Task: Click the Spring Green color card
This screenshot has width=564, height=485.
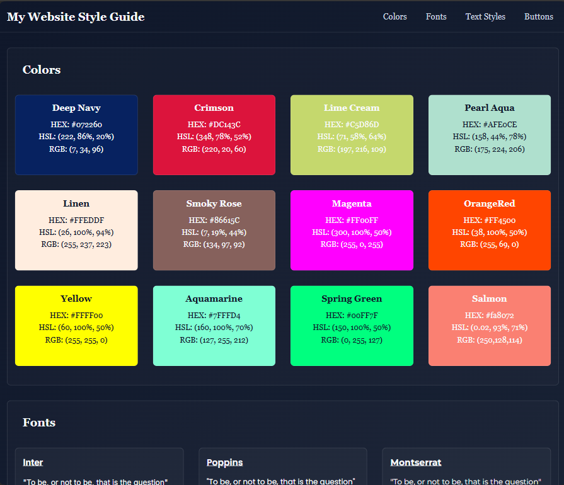Action: pyautogui.click(x=352, y=326)
